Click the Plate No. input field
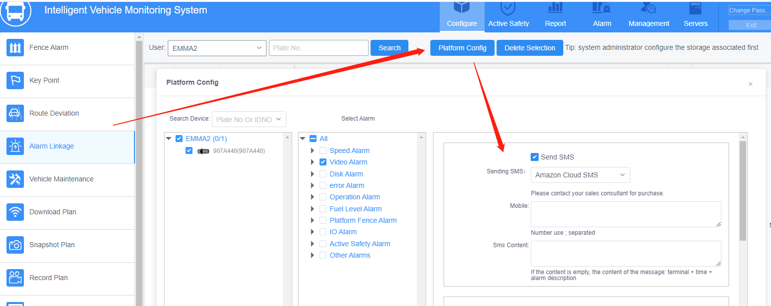Viewport: 771px width, 306px height. [319, 48]
